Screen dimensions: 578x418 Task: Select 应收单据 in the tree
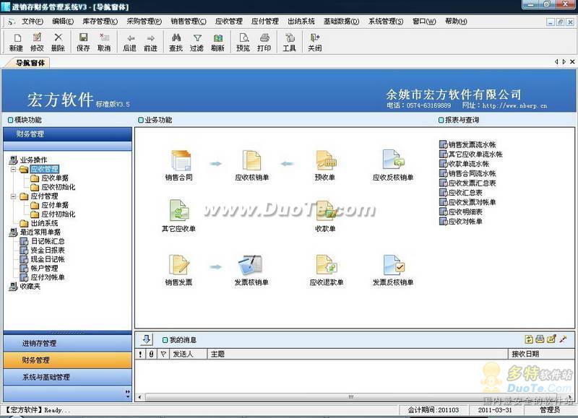click(x=55, y=178)
